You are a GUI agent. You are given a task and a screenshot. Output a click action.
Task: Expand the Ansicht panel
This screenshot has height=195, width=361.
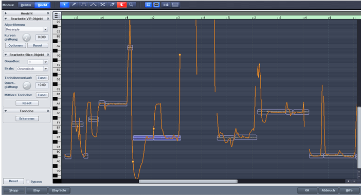point(6,13)
